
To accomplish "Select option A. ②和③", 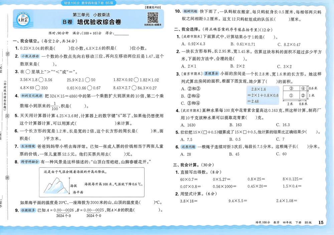I will tap(191, 89).
